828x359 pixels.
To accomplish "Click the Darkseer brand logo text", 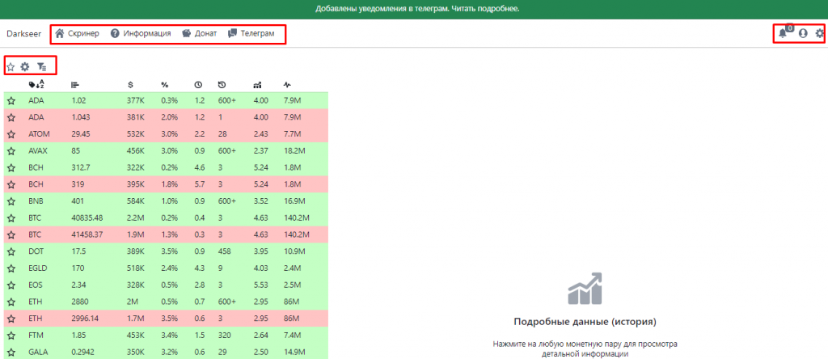I will pyautogui.click(x=23, y=34).
